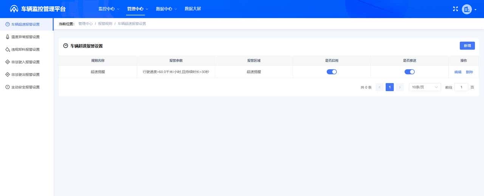Select 主动安全报警设置 in the sidebar

(26, 87)
